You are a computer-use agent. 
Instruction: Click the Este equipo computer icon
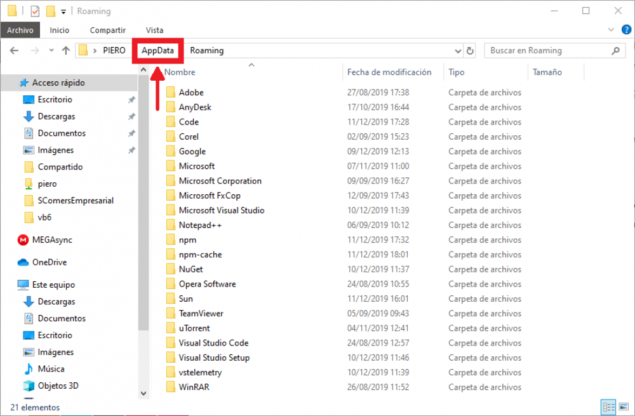click(x=23, y=285)
